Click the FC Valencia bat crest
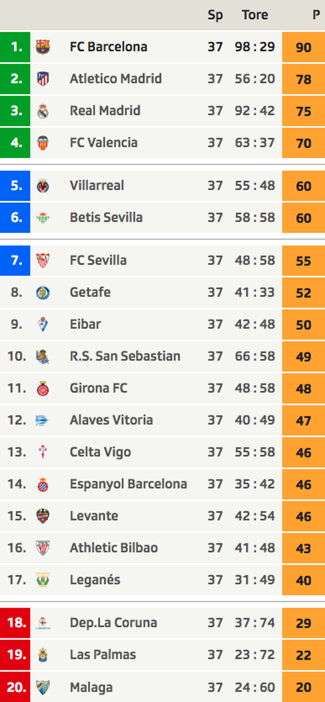The width and height of the screenshot is (325, 702). (42, 143)
